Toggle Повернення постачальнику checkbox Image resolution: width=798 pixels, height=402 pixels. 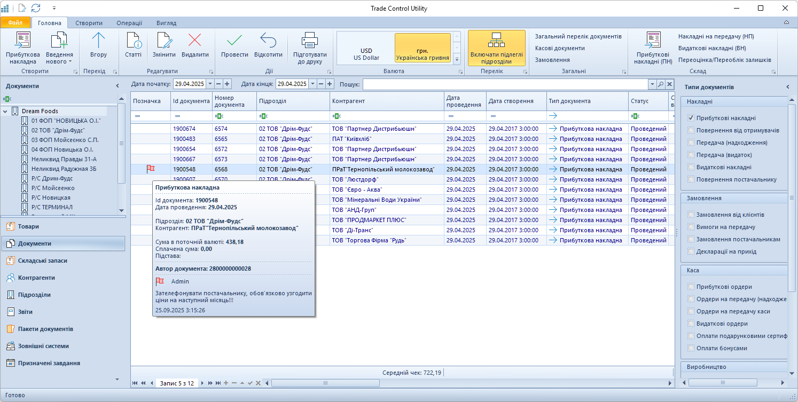click(691, 179)
